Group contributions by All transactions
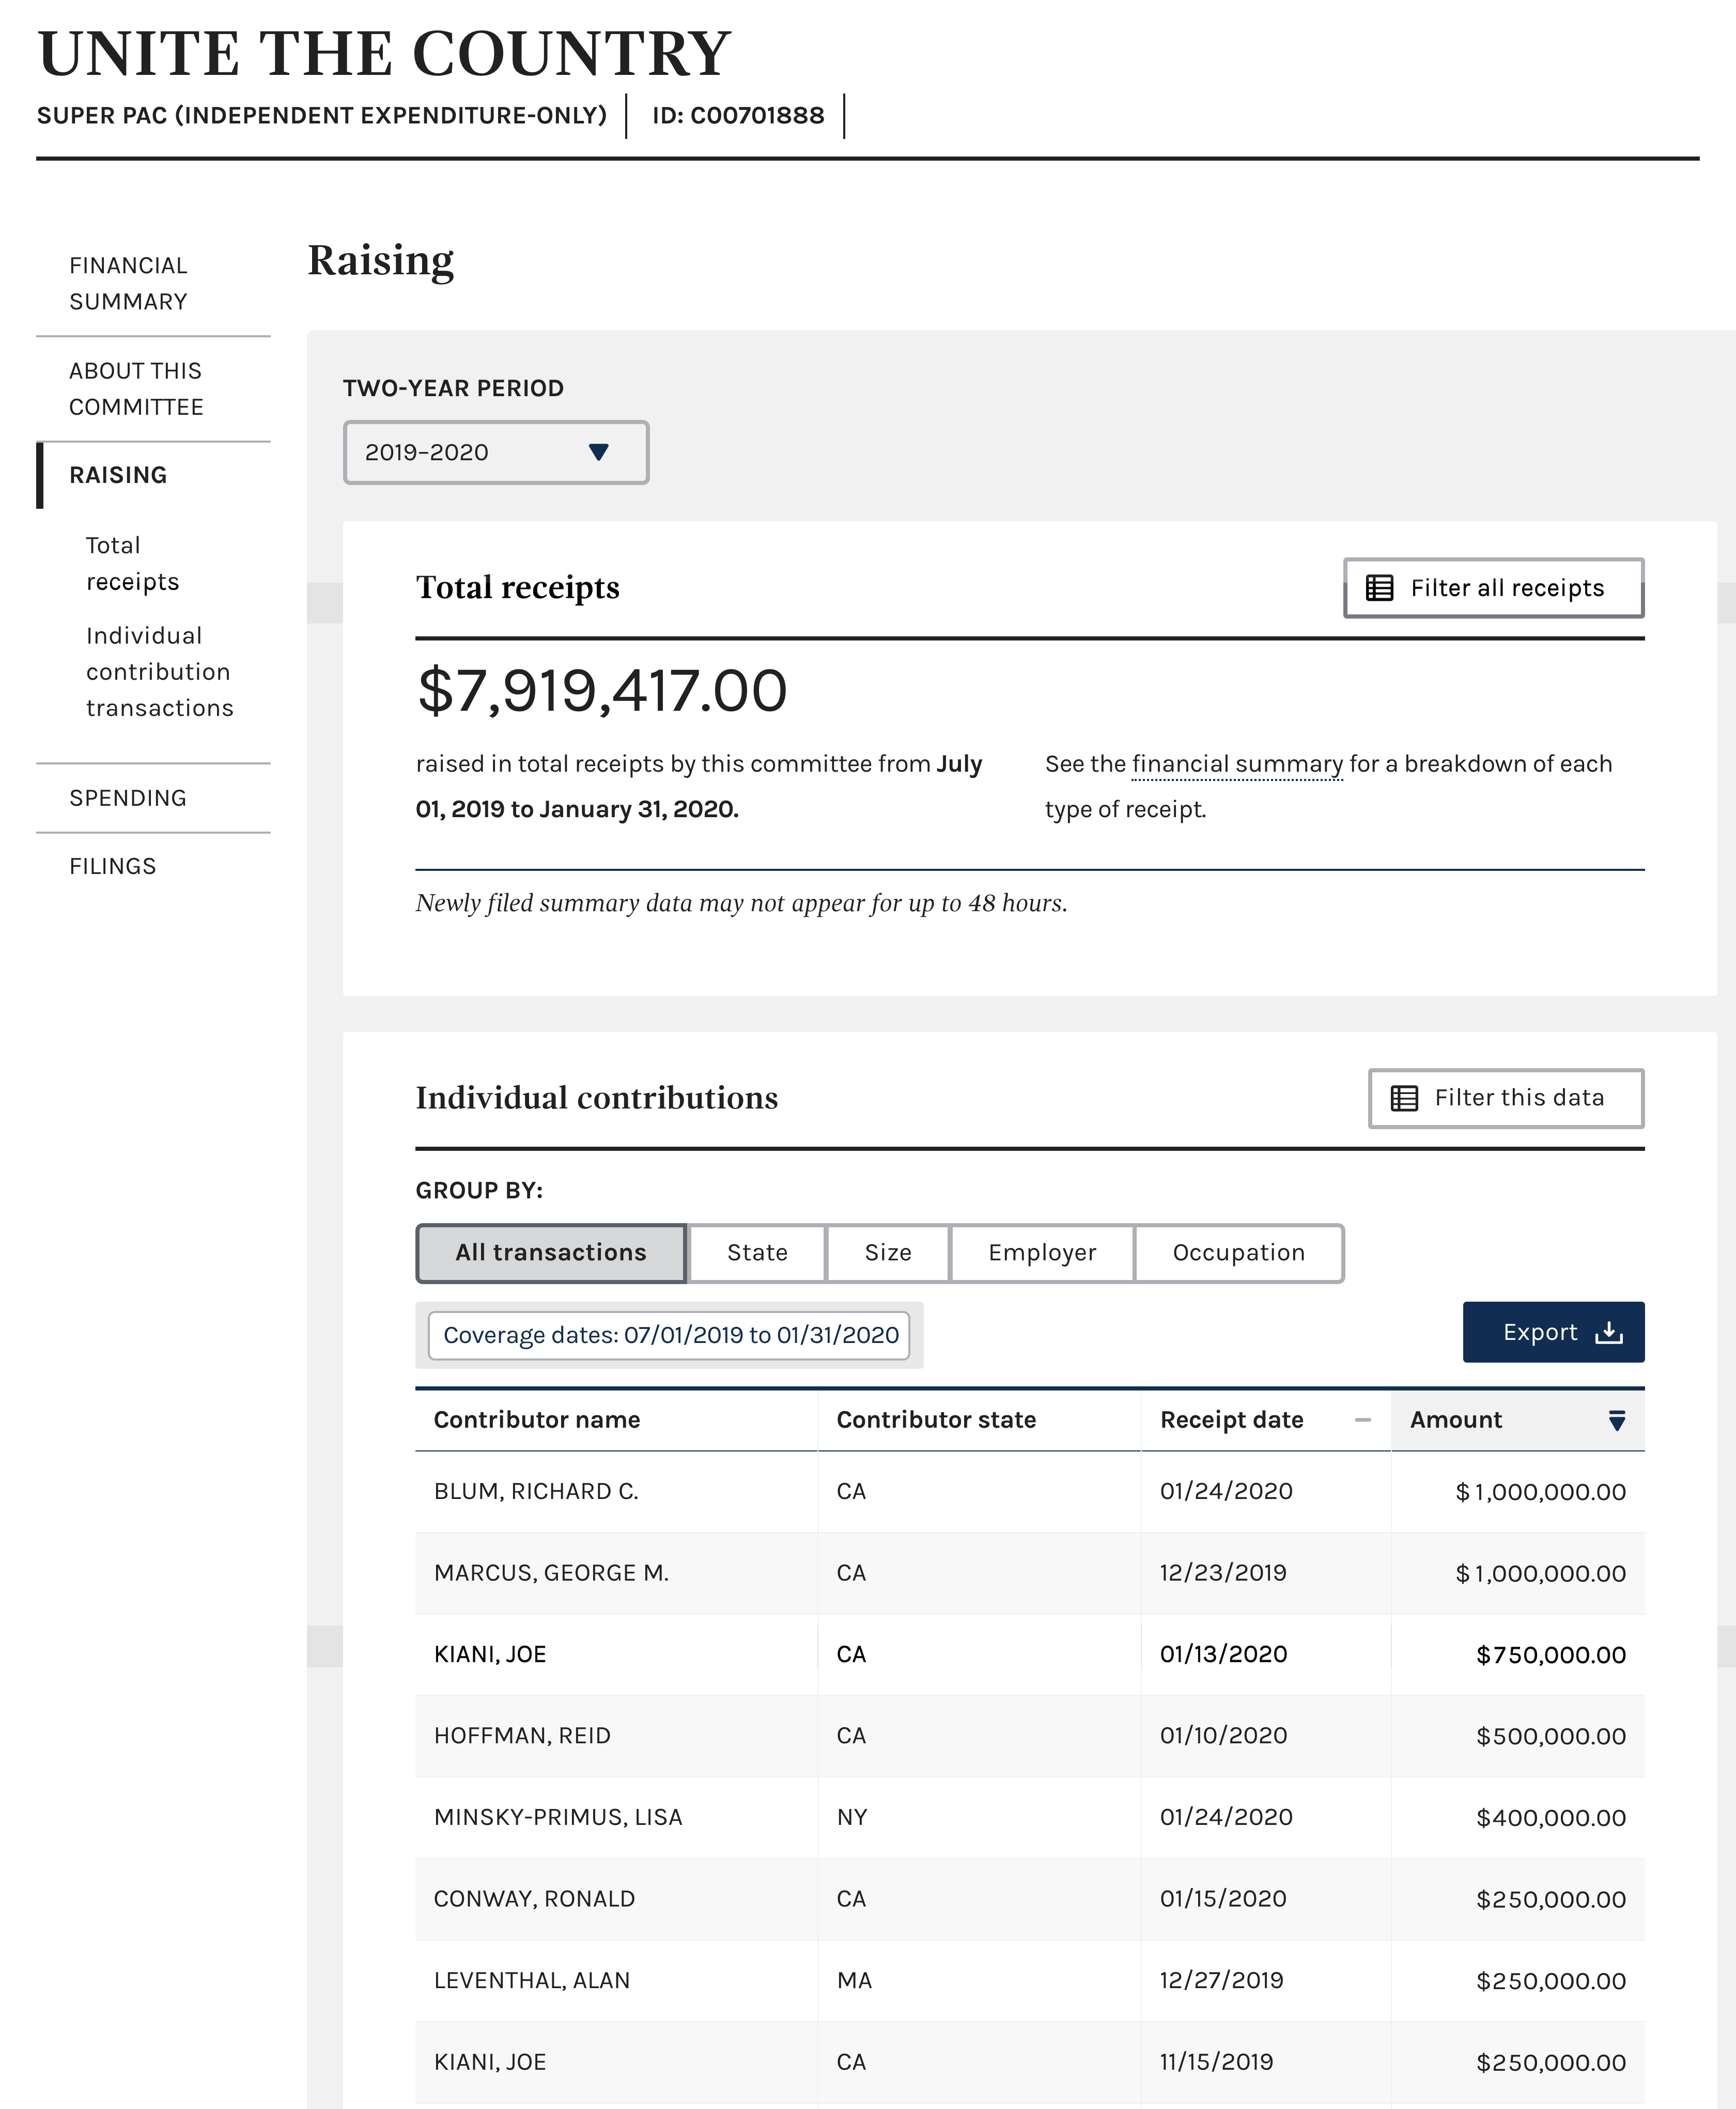Screen dimensions: 1736x2109 (550, 1253)
